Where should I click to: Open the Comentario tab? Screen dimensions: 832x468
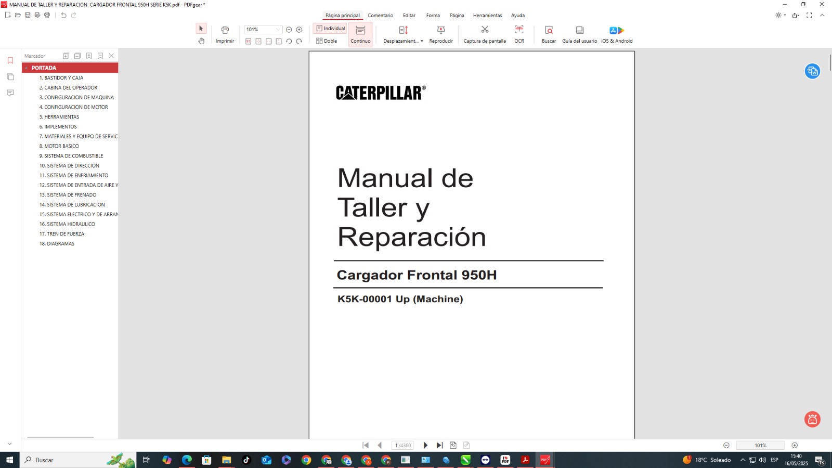pyautogui.click(x=380, y=16)
